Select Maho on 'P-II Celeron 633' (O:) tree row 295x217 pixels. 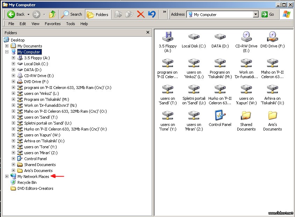click(65, 111)
